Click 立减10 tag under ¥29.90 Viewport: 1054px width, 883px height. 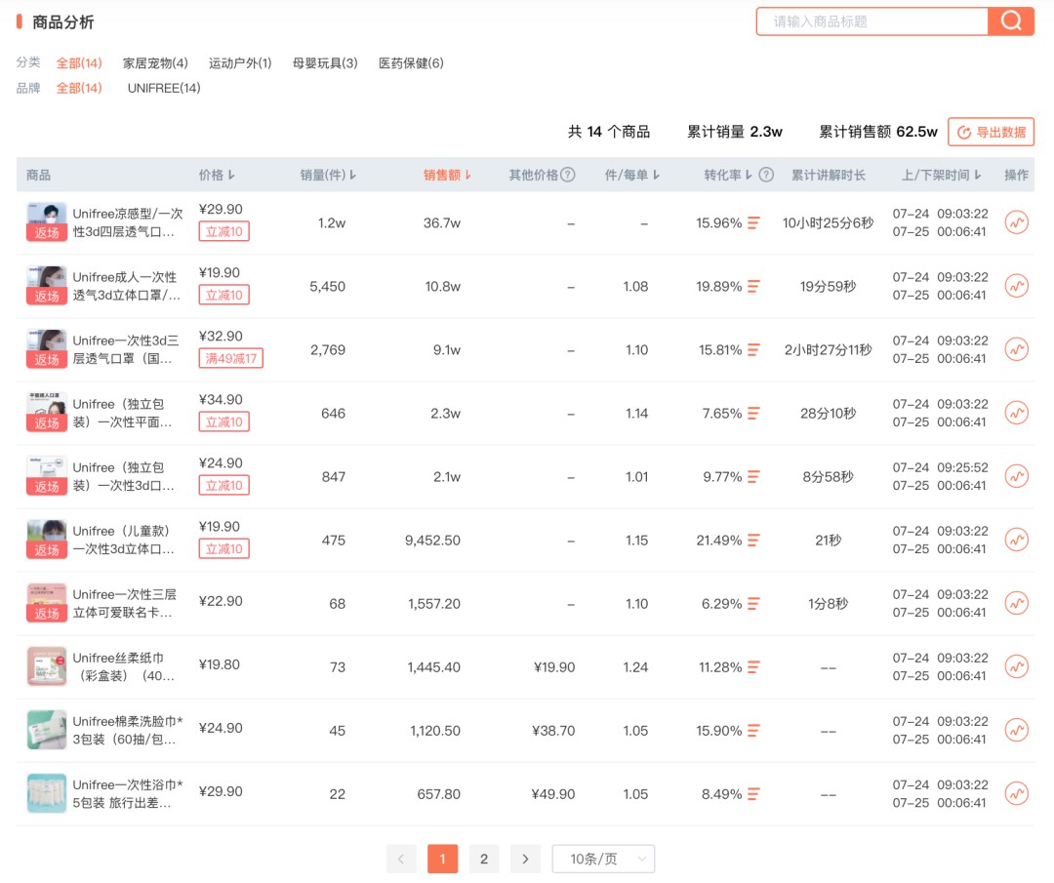pos(223,231)
